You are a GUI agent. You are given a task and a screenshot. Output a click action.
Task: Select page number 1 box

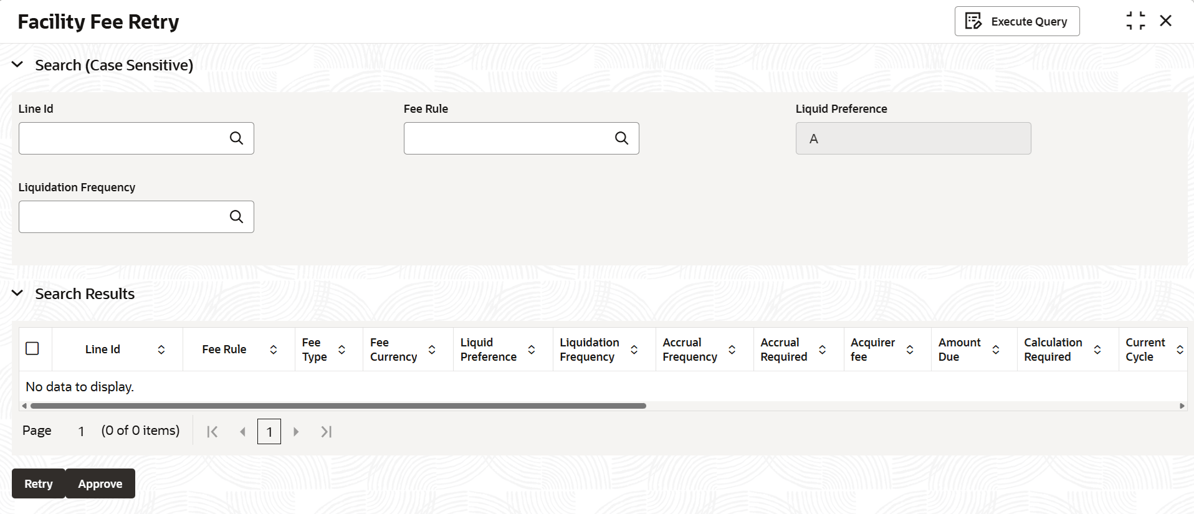[x=269, y=432]
